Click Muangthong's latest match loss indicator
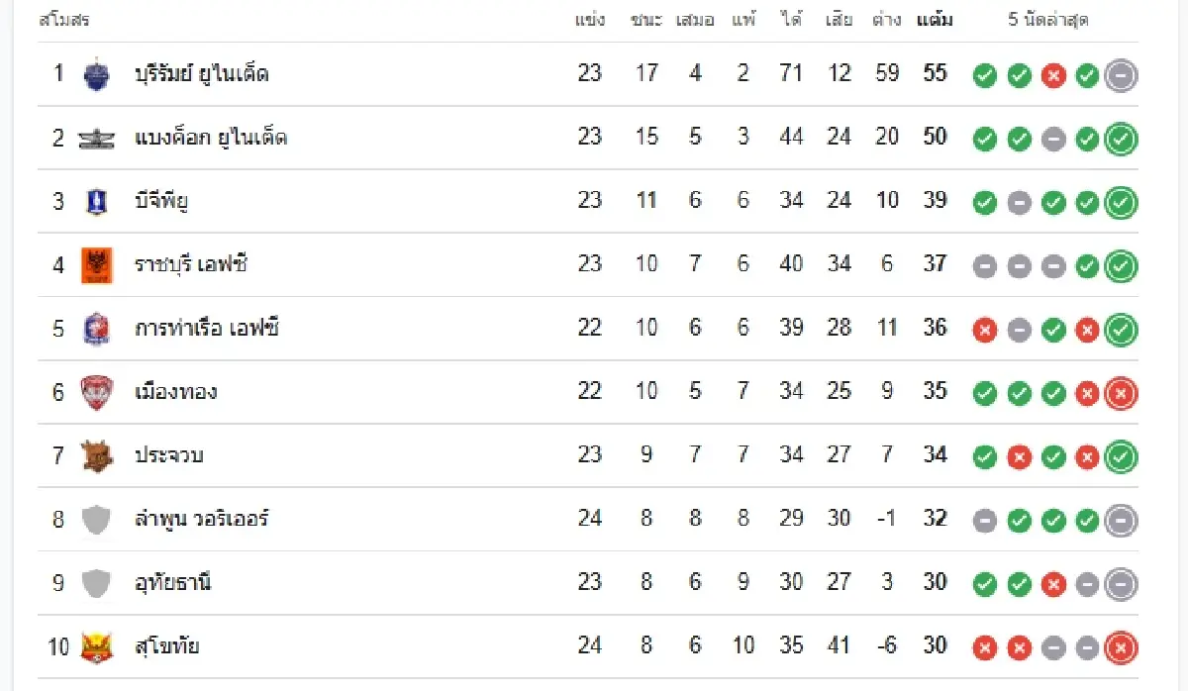The width and height of the screenshot is (1188, 691). pos(1121,393)
